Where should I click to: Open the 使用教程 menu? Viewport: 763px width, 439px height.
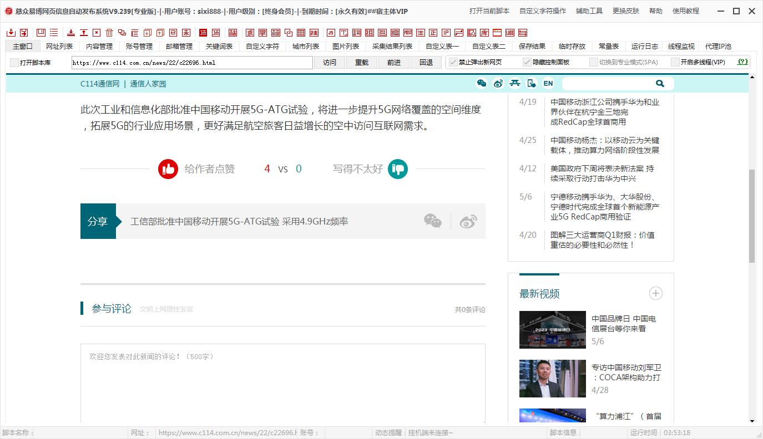(686, 11)
